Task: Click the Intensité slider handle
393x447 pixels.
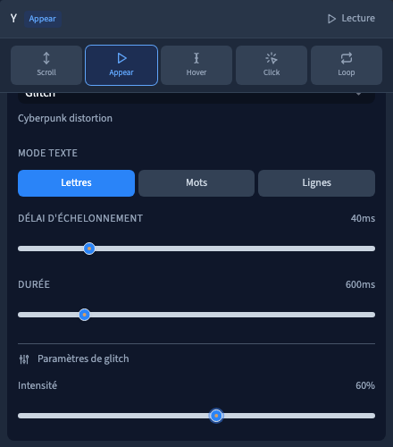Action: pyautogui.click(x=216, y=416)
